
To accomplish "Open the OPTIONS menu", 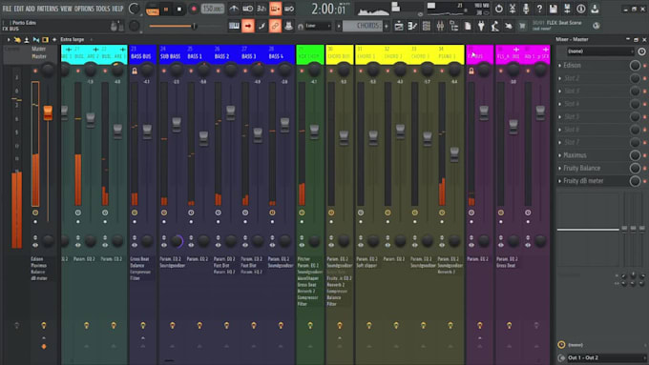I will click(x=84, y=9).
